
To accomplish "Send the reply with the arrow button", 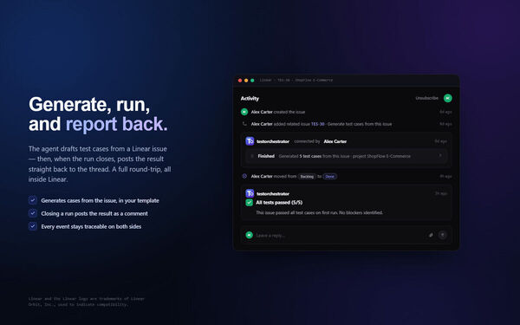I will tap(442, 235).
